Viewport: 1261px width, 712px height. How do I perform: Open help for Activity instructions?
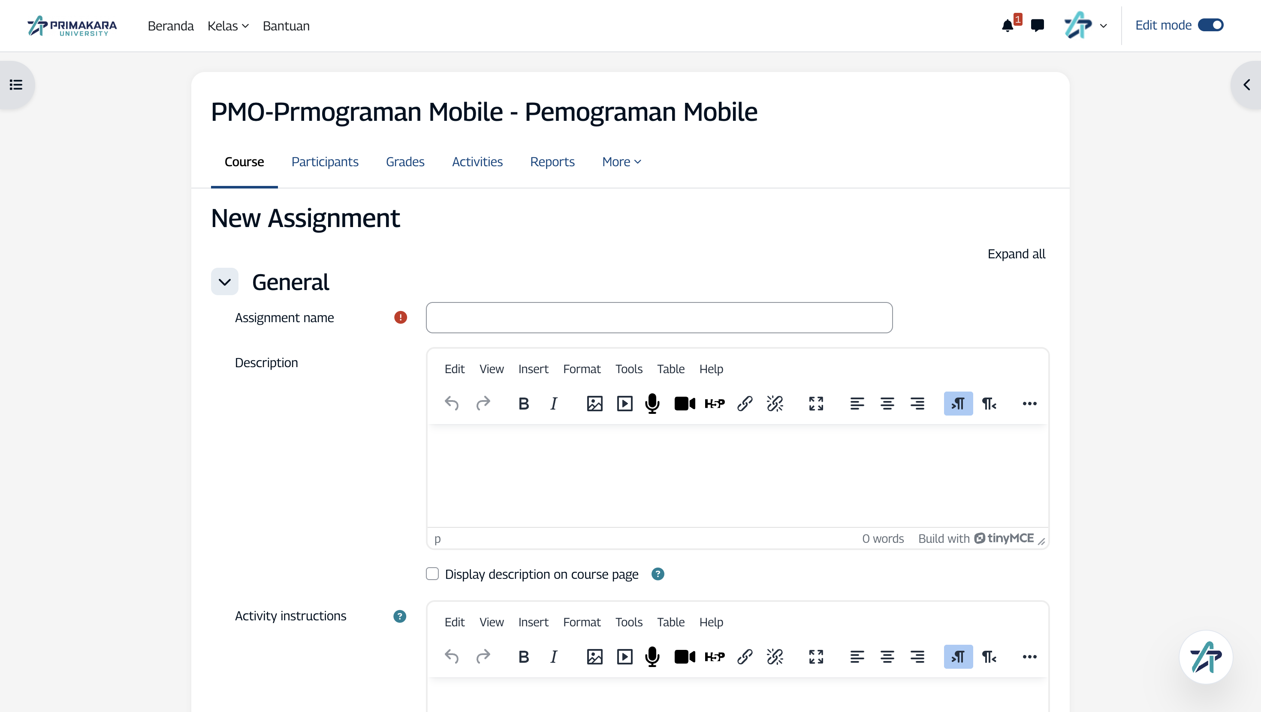(399, 616)
